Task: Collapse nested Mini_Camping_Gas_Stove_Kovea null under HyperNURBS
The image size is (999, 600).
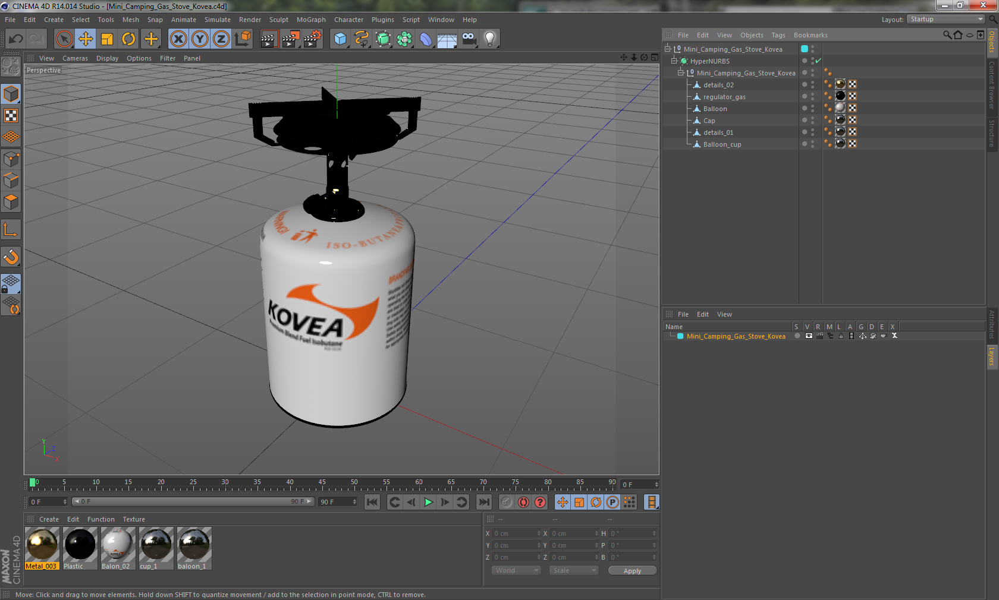Action: click(681, 73)
